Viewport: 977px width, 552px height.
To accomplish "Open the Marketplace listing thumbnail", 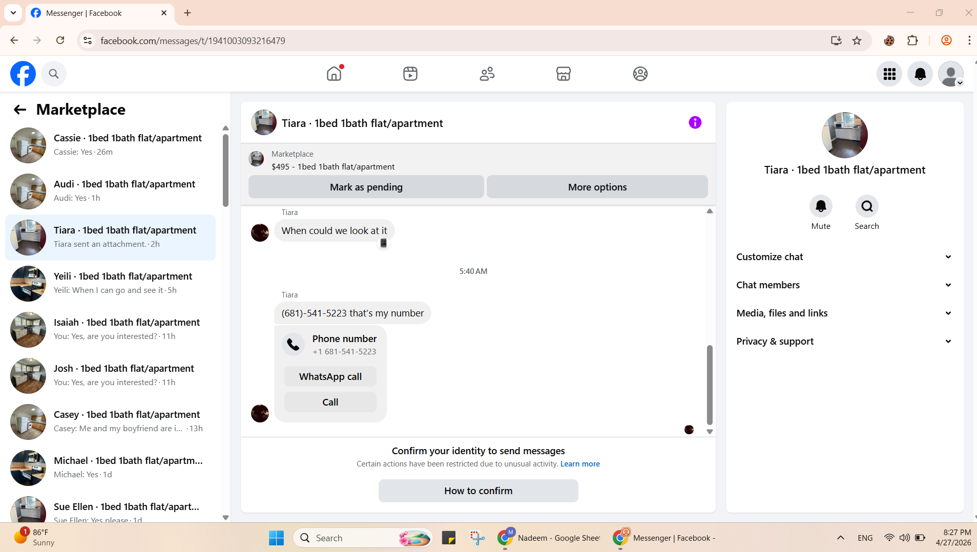I will coord(256,159).
